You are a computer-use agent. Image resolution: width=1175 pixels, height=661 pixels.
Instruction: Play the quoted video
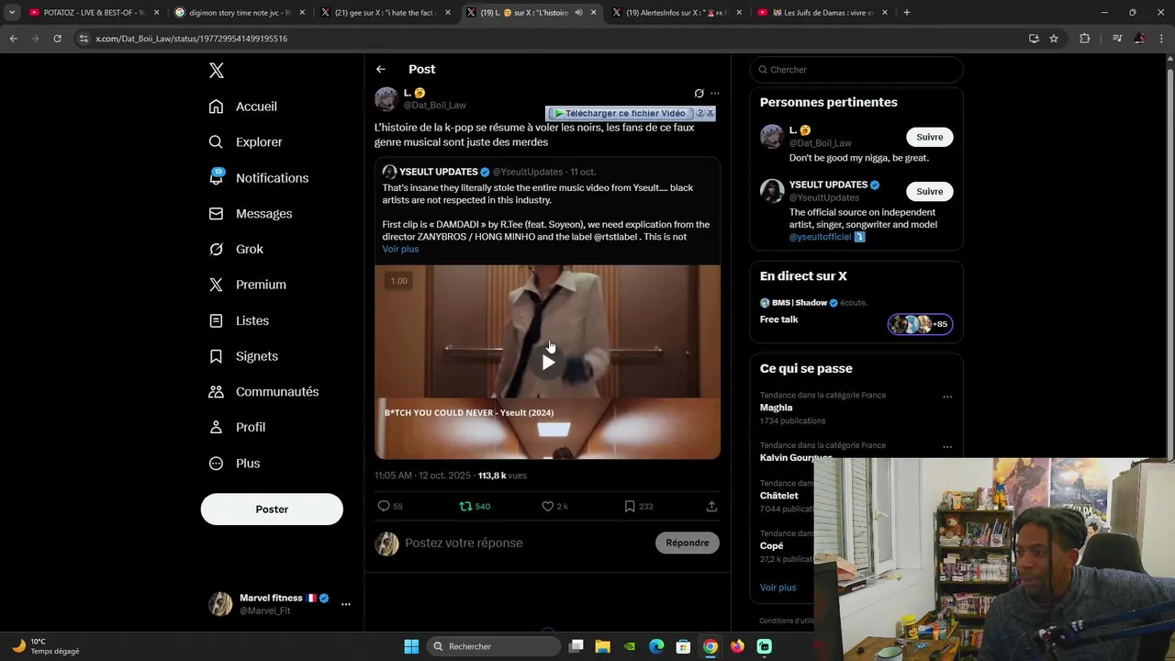548,362
